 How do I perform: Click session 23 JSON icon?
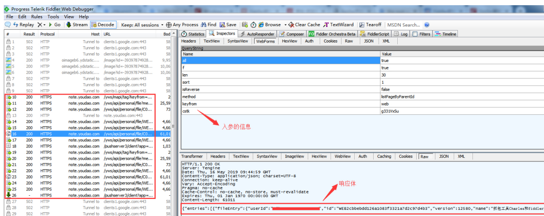click(x=9, y=177)
